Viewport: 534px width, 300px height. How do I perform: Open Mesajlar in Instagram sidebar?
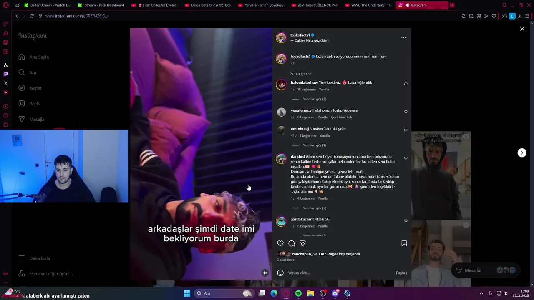[32, 119]
